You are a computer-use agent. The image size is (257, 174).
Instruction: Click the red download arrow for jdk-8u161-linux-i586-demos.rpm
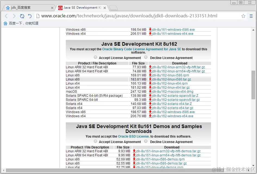(134, 159)
